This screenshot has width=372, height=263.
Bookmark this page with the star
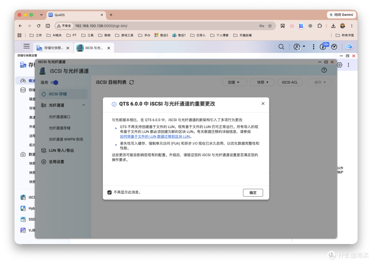pos(270,26)
